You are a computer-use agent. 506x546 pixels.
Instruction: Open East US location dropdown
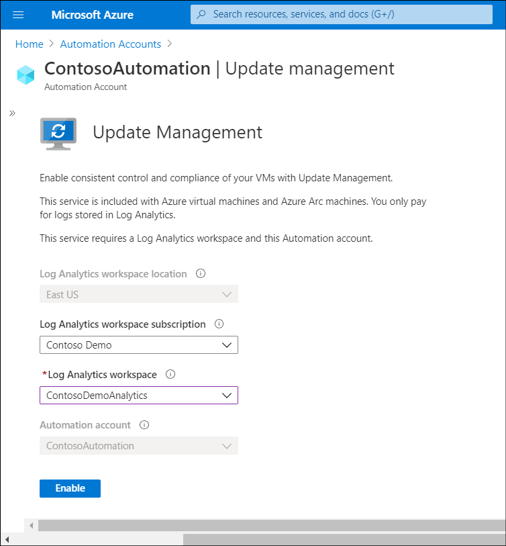139,294
